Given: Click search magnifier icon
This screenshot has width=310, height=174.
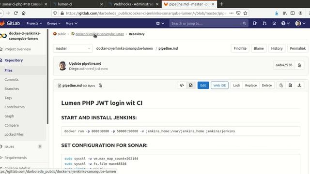Looking at the screenshot, I should point(244,23).
